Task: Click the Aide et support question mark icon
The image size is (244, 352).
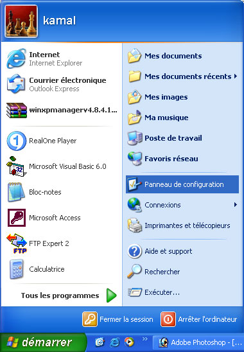Action: (134, 251)
